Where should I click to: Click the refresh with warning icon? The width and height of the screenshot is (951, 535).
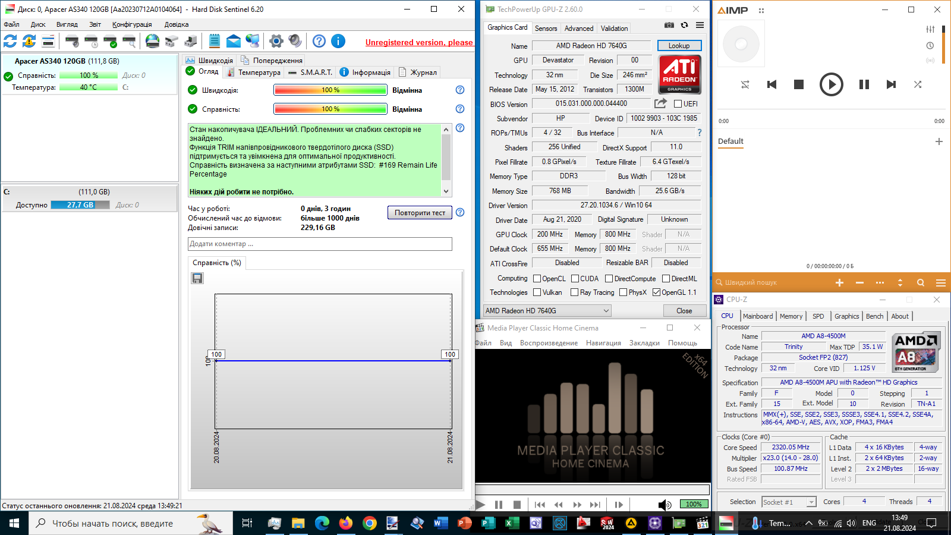pos(29,41)
